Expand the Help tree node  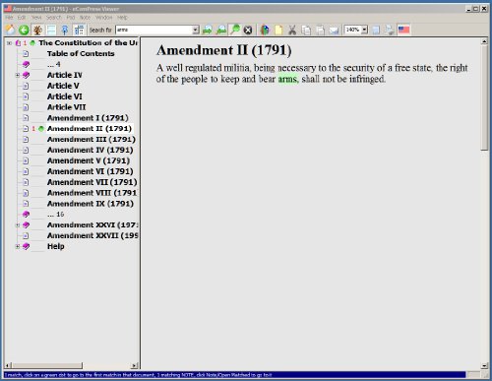point(18,246)
